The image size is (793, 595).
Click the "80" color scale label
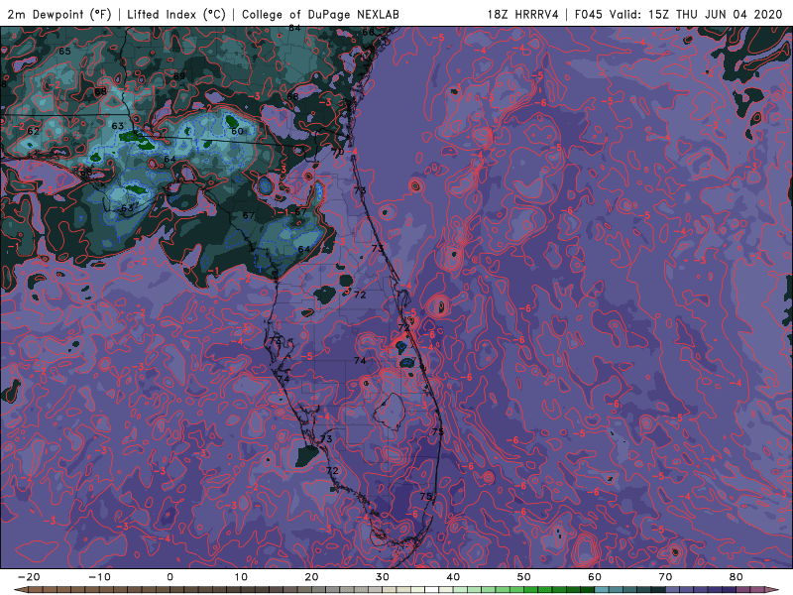736,577
